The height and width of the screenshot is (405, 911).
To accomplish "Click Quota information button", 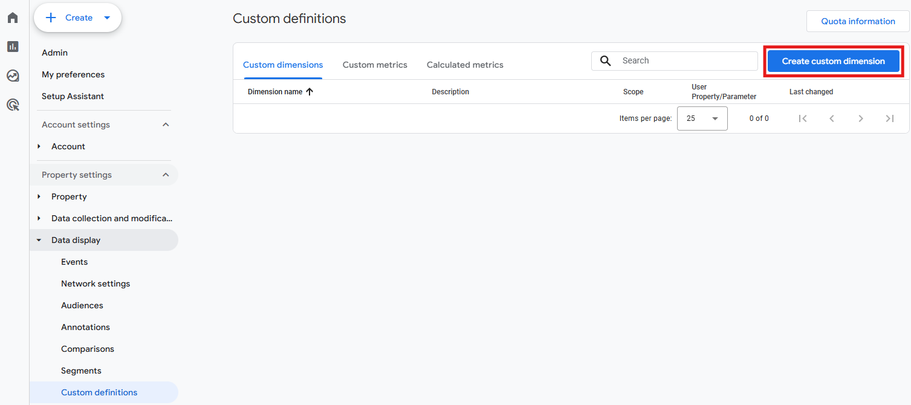I will point(858,21).
